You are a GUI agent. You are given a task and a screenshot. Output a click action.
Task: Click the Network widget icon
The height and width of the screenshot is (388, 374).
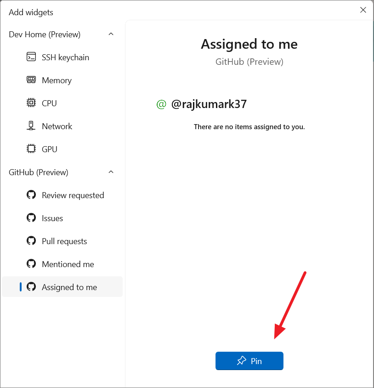(x=31, y=126)
